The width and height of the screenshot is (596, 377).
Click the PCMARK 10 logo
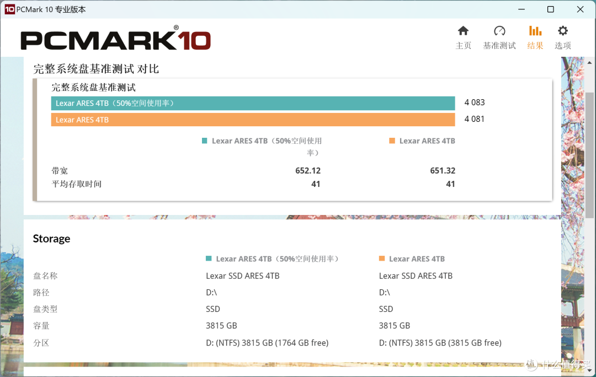click(115, 38)
